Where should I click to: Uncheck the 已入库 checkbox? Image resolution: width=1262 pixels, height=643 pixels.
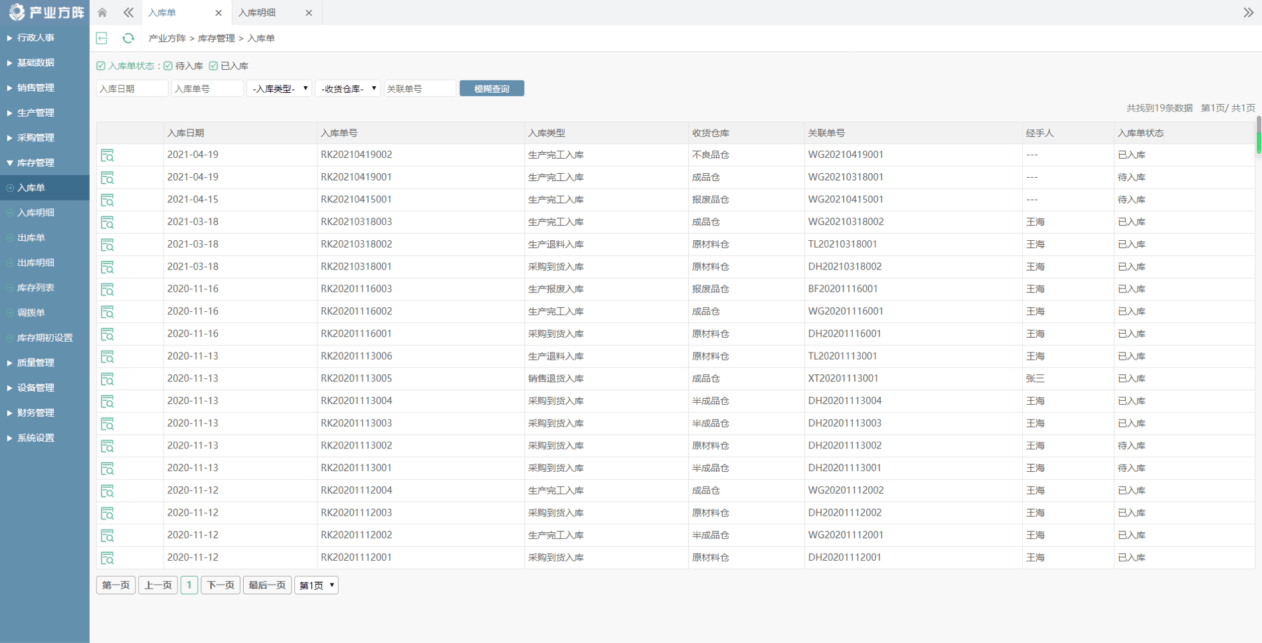tap(213, 66)
